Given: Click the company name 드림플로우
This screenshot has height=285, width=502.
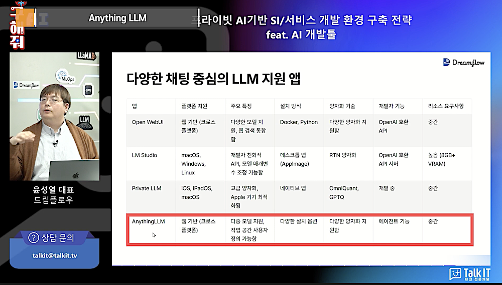Looking at the screenshot, I should click(x=54, y=200).
